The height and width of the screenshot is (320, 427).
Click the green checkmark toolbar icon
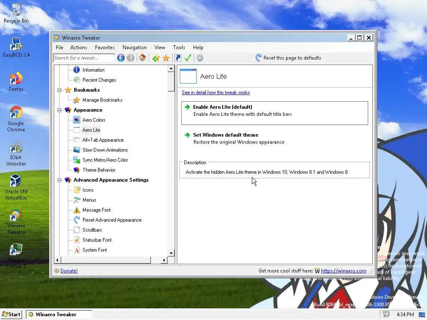(188, 57)
